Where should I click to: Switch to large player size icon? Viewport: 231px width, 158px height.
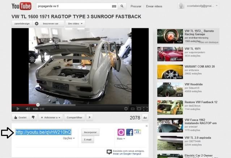(139, 109)
